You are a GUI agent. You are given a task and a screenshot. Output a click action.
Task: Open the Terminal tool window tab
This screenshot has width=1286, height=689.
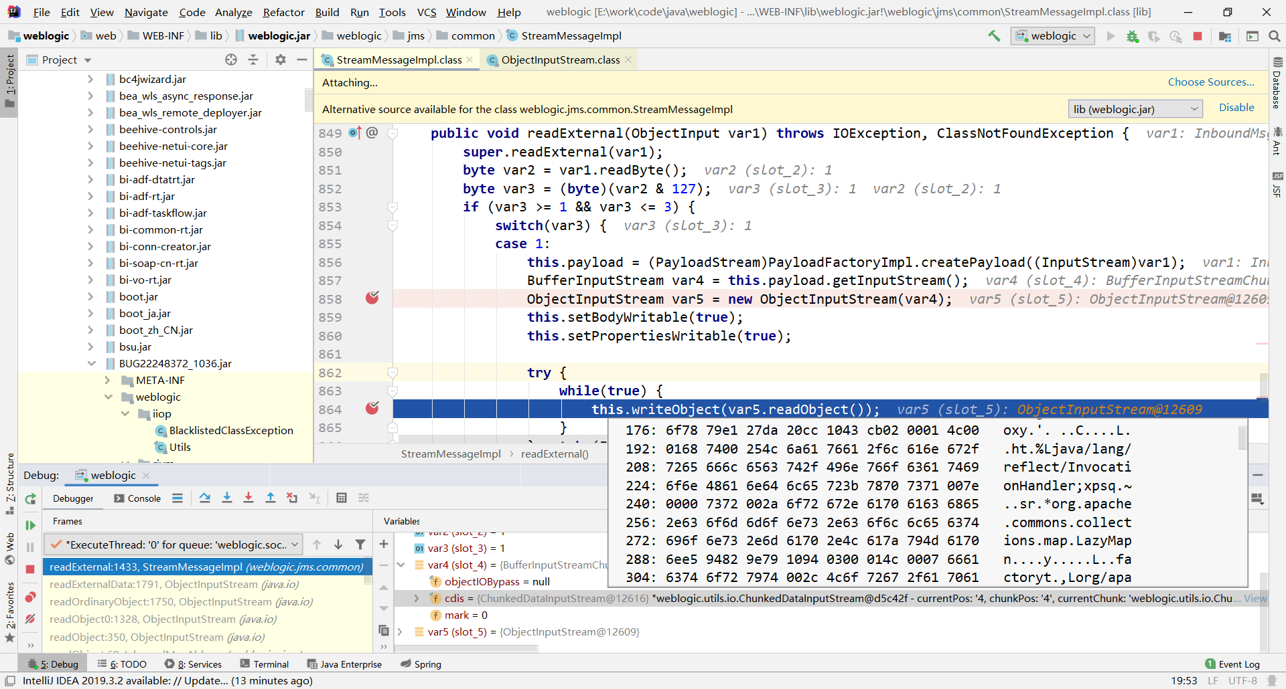pyautogui.click(x=265, y=664)
